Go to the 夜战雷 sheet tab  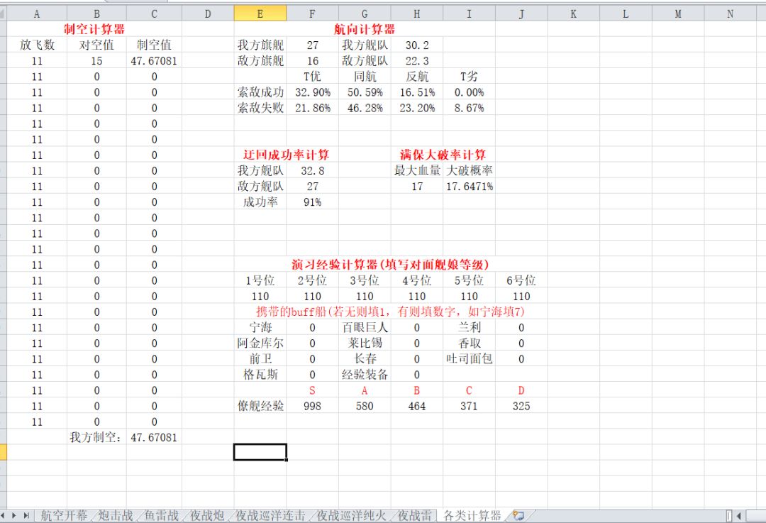415,515
